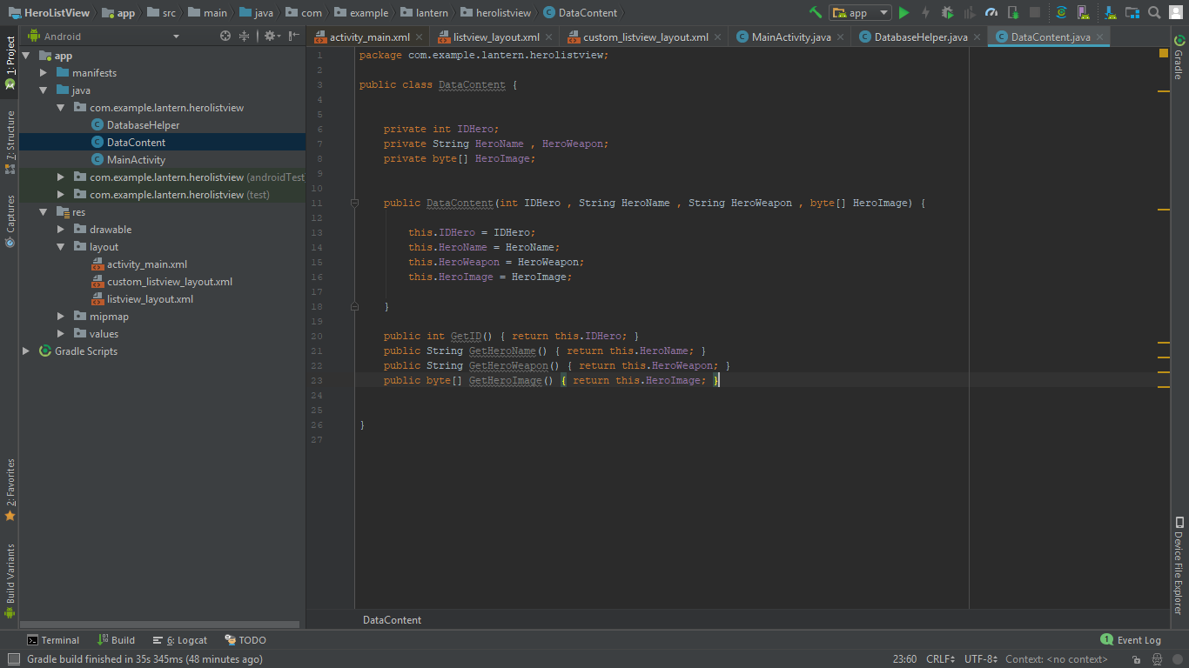Image resolution: width=1189 pixels, height=668 pixels.
Task: Expand the drawable folder
Action: 61,230
